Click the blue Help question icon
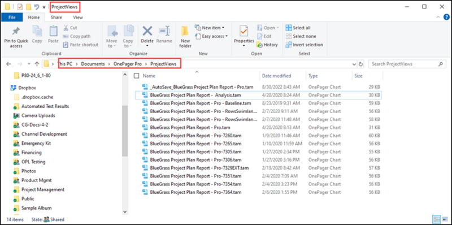This screenshot has height=225, width=452. click(x=446, y=17)
